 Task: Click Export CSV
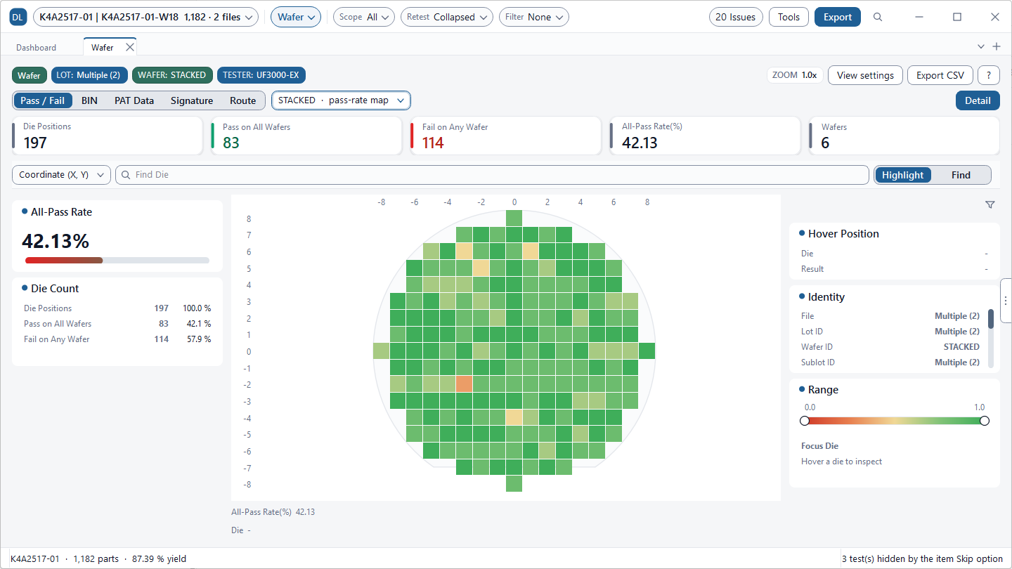point(940,75)
